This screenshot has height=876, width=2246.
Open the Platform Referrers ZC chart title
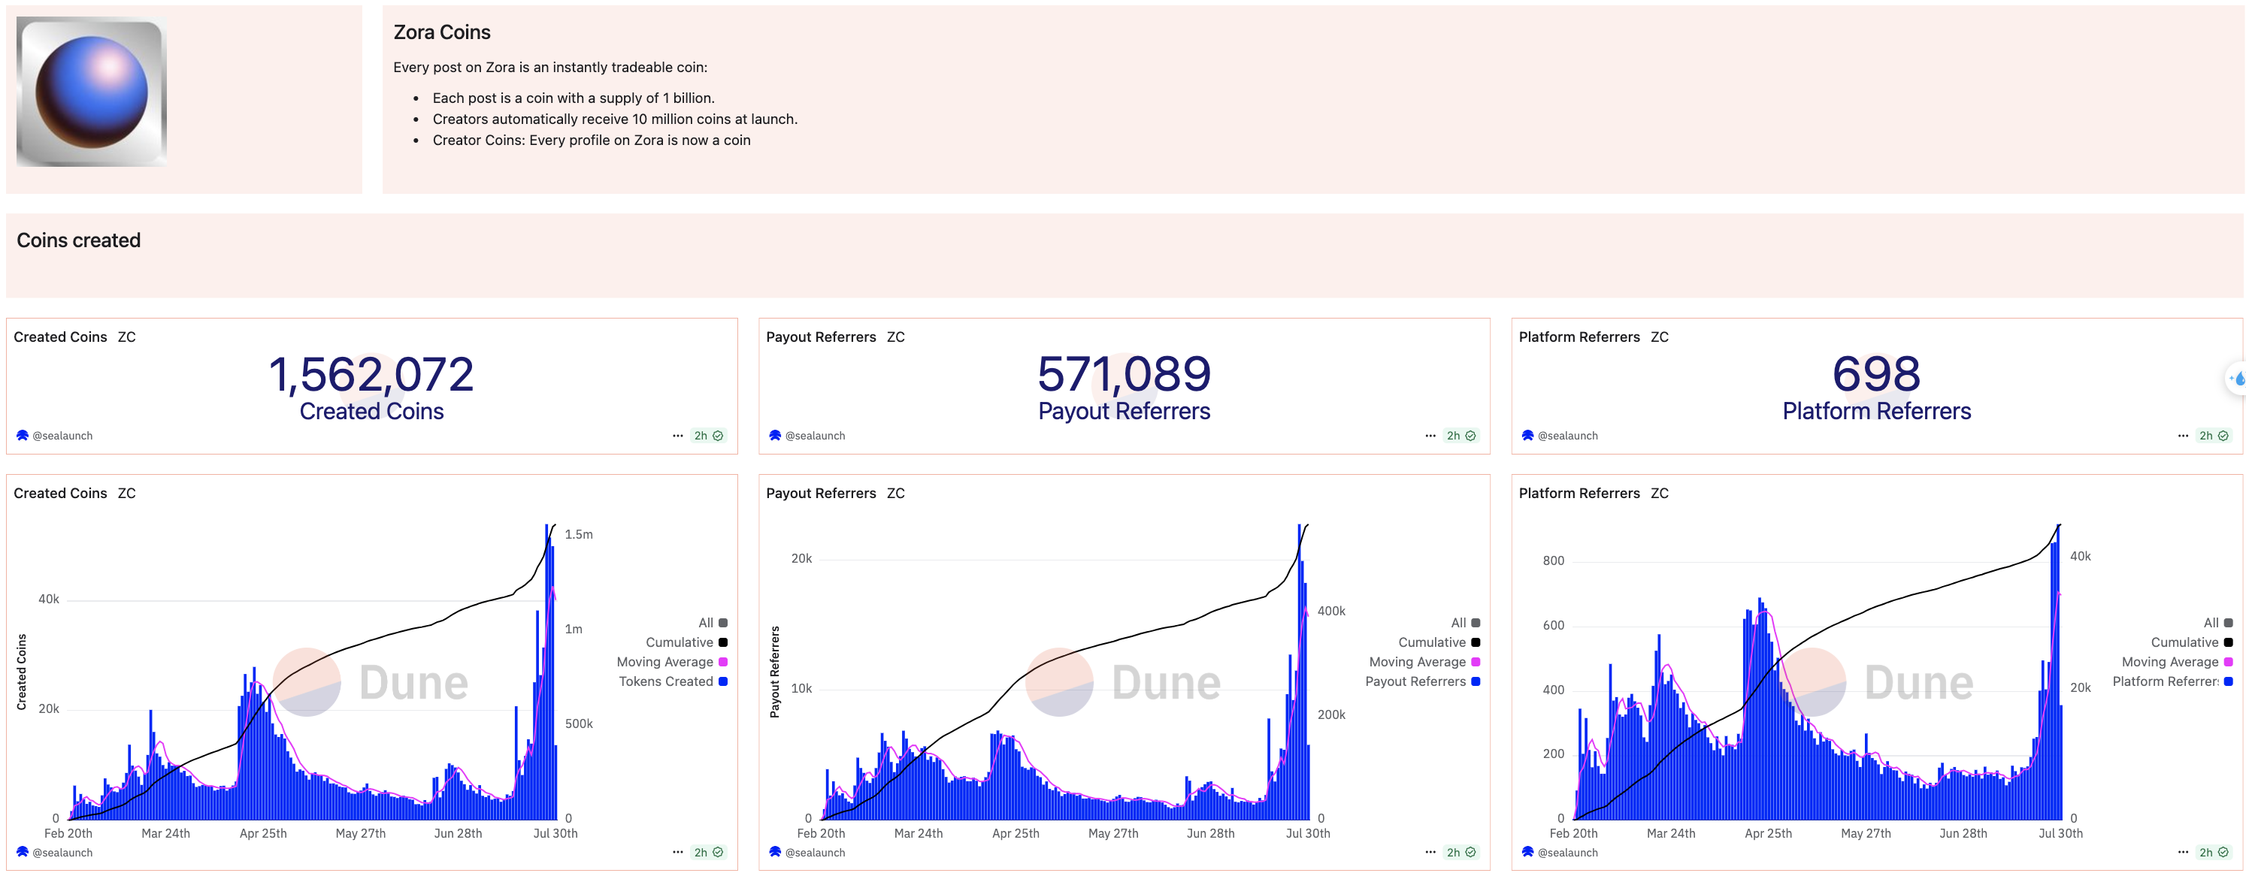click(x=1594, y=494)
